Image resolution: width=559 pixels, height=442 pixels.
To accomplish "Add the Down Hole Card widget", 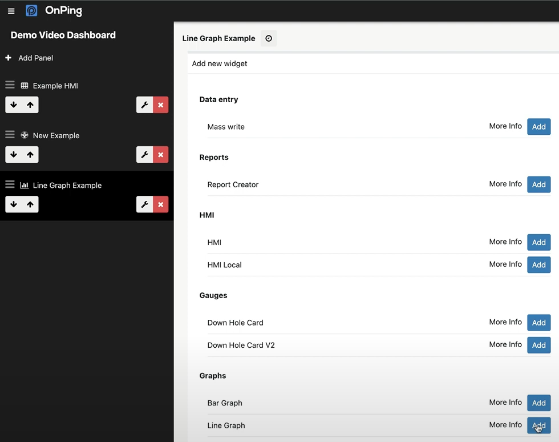I will (x=538, y=323).
